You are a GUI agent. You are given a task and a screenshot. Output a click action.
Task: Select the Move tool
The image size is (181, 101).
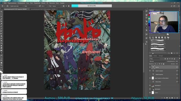click(x=1, y=12)
